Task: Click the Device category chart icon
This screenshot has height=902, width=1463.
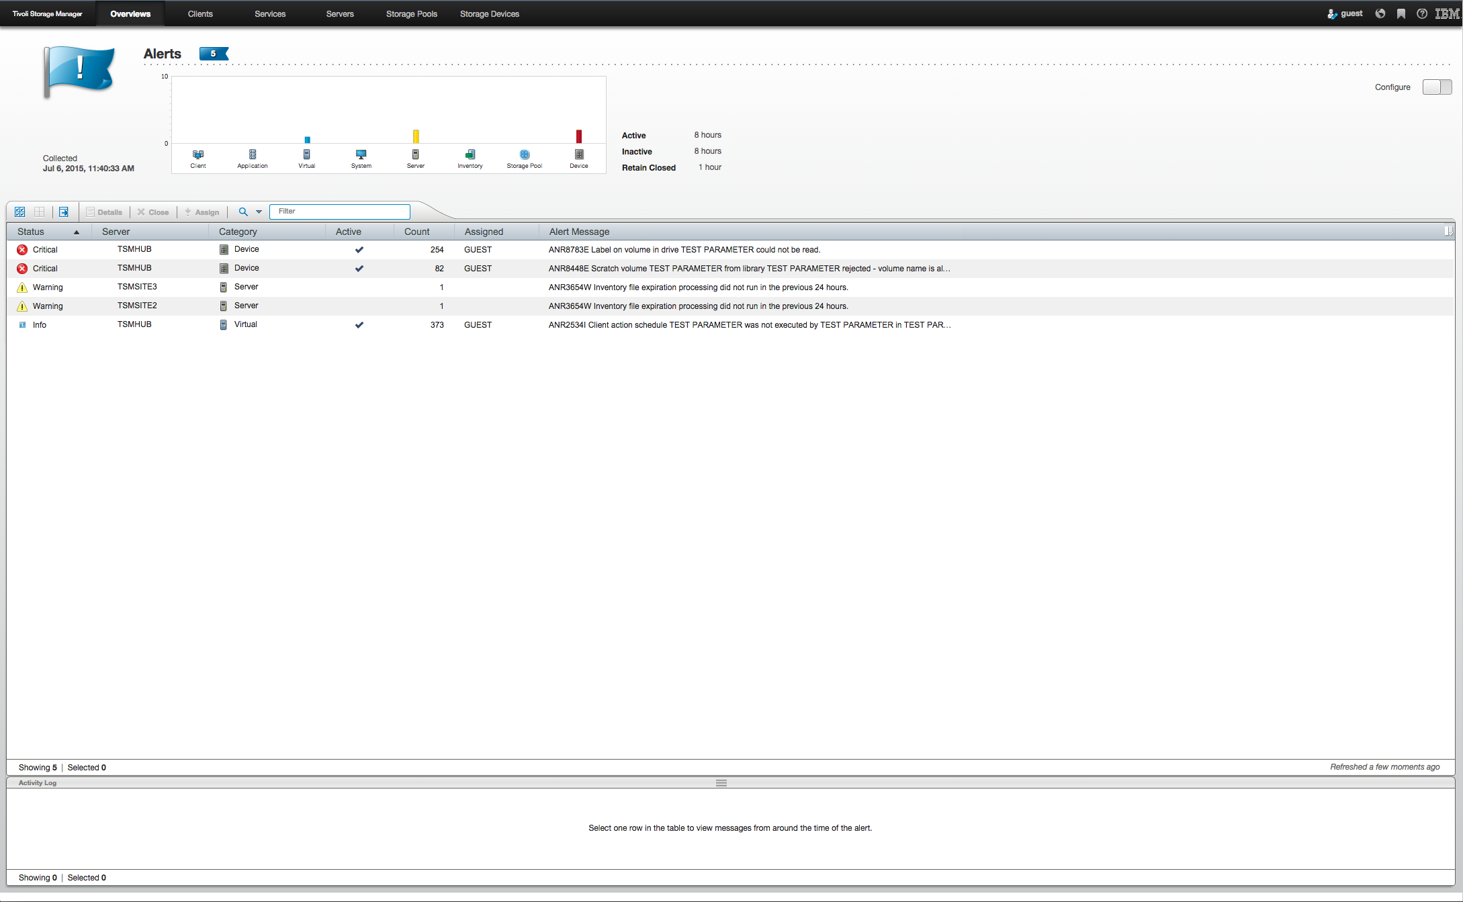Action: coord(579,154)
